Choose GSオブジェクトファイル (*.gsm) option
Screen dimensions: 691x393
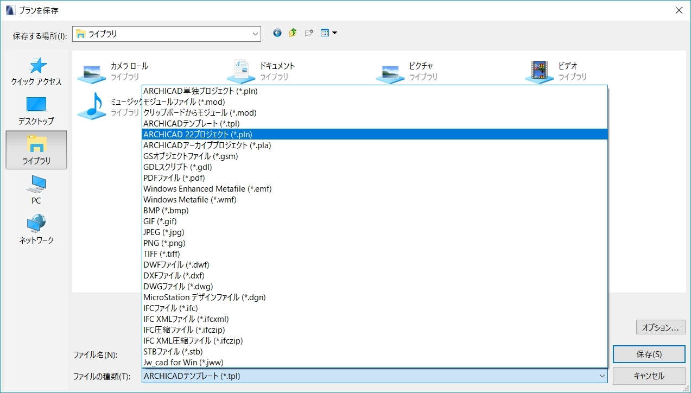tap(375, 156)
